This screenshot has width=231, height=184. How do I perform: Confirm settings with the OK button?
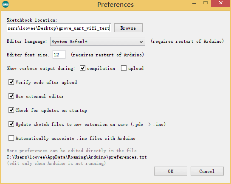coord(171,171)
